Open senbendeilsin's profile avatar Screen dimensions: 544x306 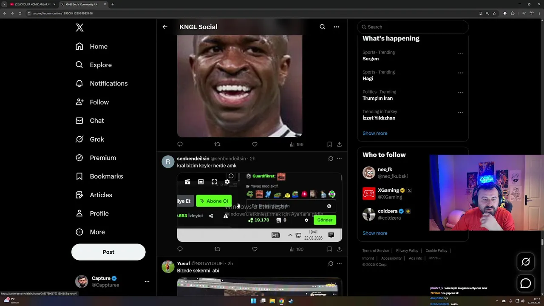tap(168, 162)
